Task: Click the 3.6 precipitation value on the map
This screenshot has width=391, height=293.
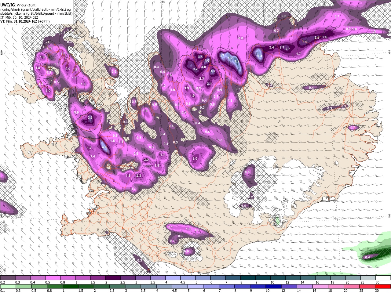Action: click(90, 118)
